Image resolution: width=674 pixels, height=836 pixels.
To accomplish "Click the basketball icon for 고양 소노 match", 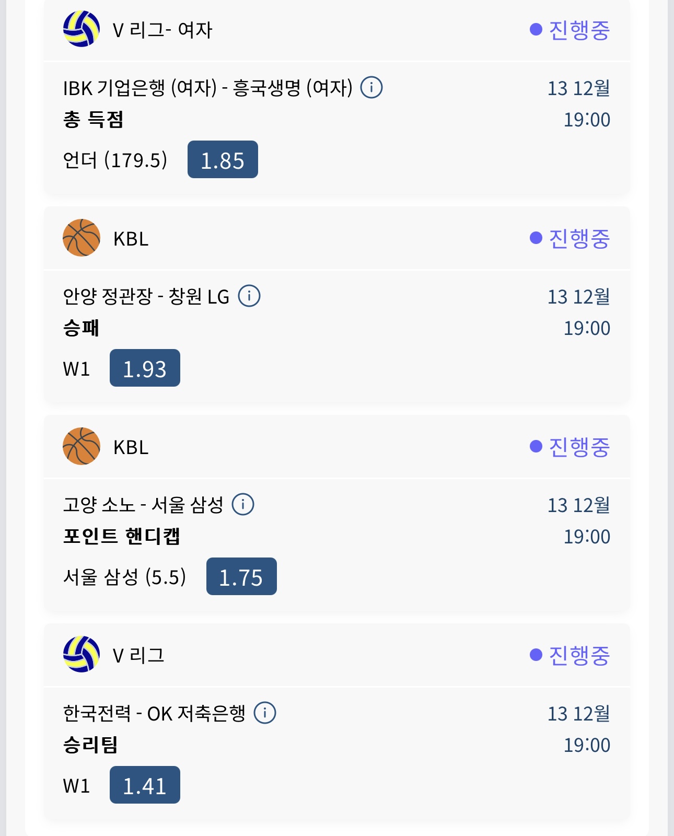I will (x=82, y=446).
